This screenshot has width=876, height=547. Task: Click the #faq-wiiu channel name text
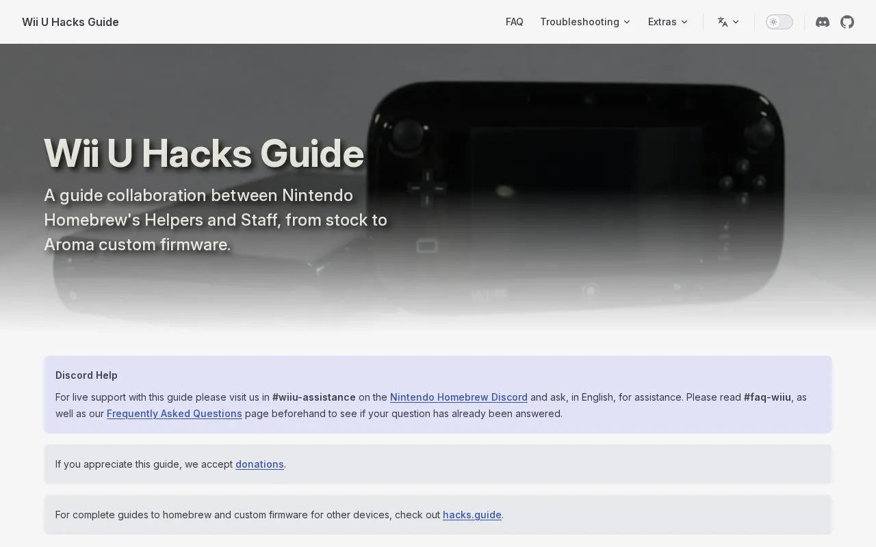[x=767, y=397]
